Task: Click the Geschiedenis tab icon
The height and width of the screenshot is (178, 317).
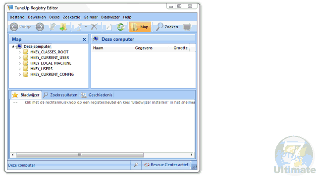Action: 84,95
